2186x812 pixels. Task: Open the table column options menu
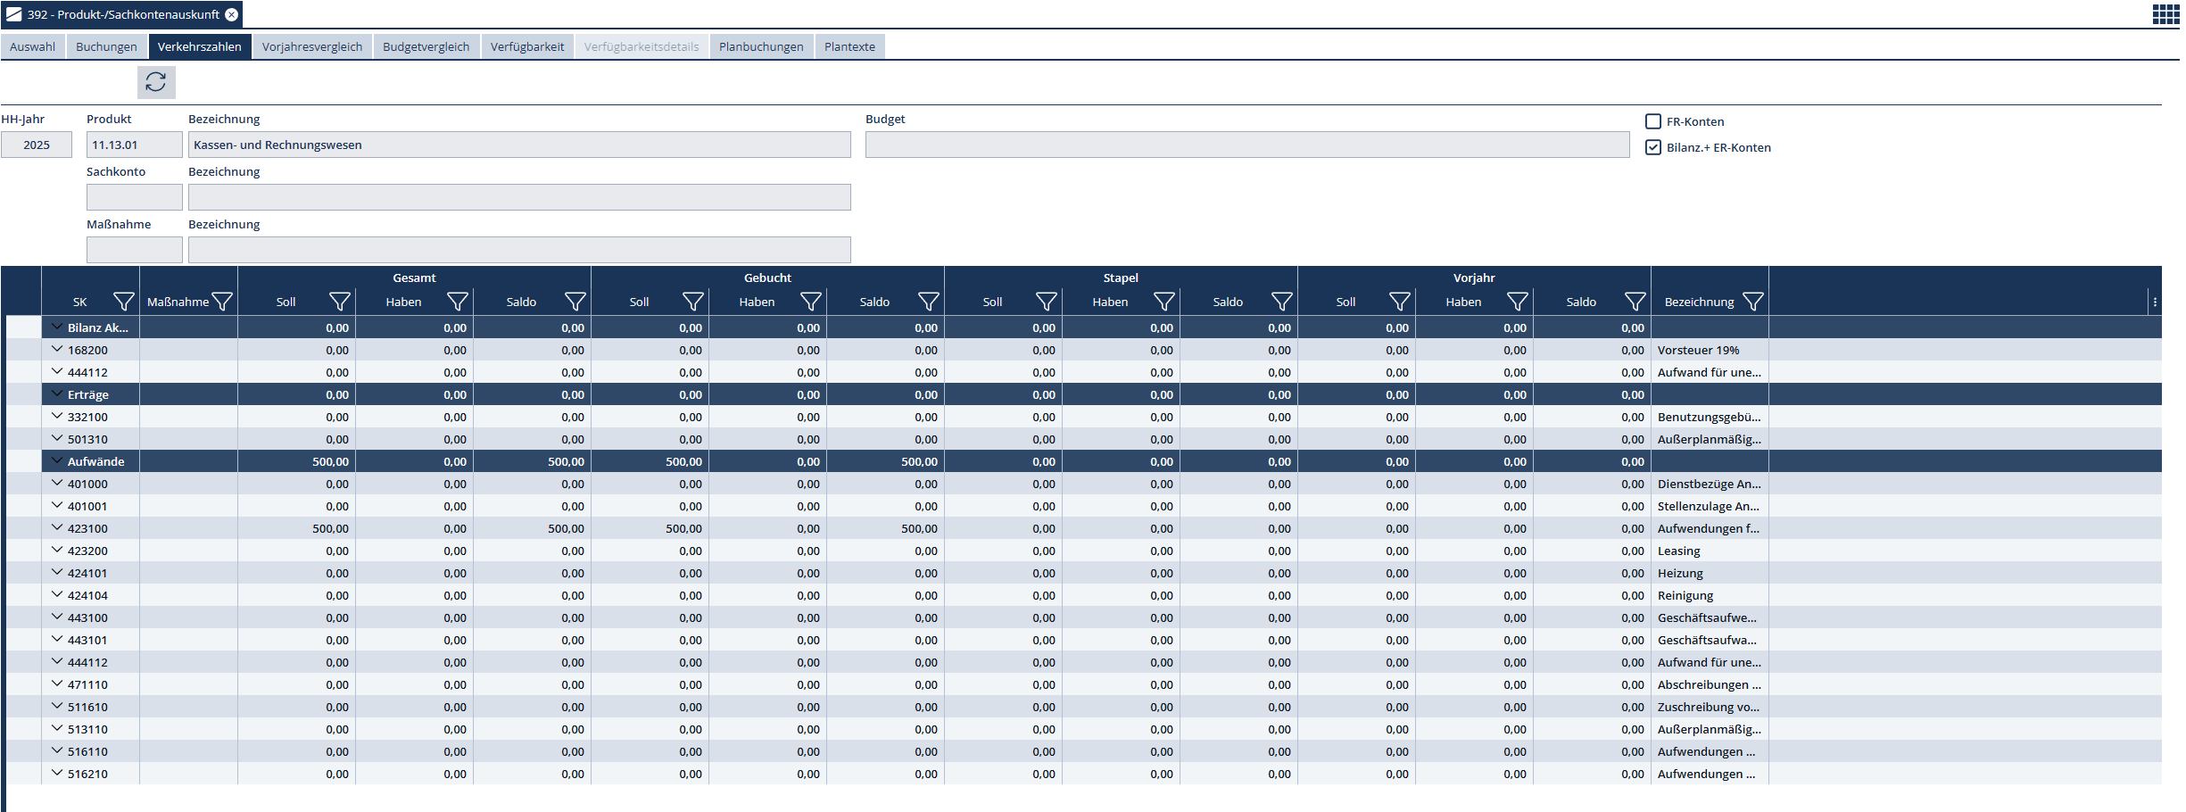(x=2155, y=302)
